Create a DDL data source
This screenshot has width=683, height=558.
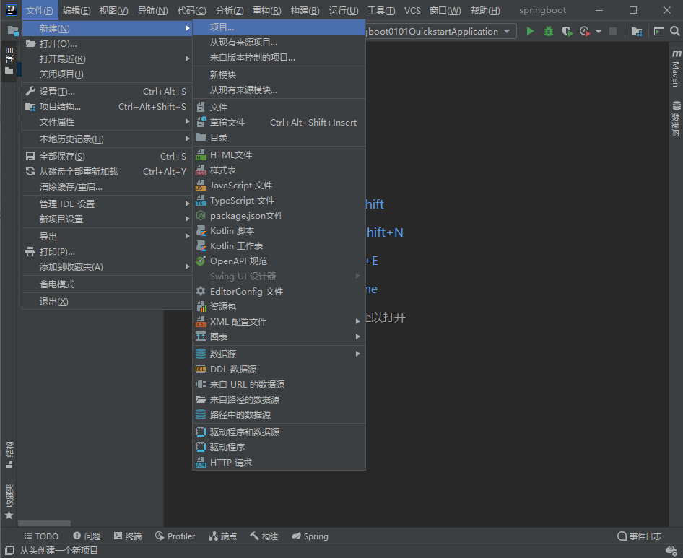[279, 370]
